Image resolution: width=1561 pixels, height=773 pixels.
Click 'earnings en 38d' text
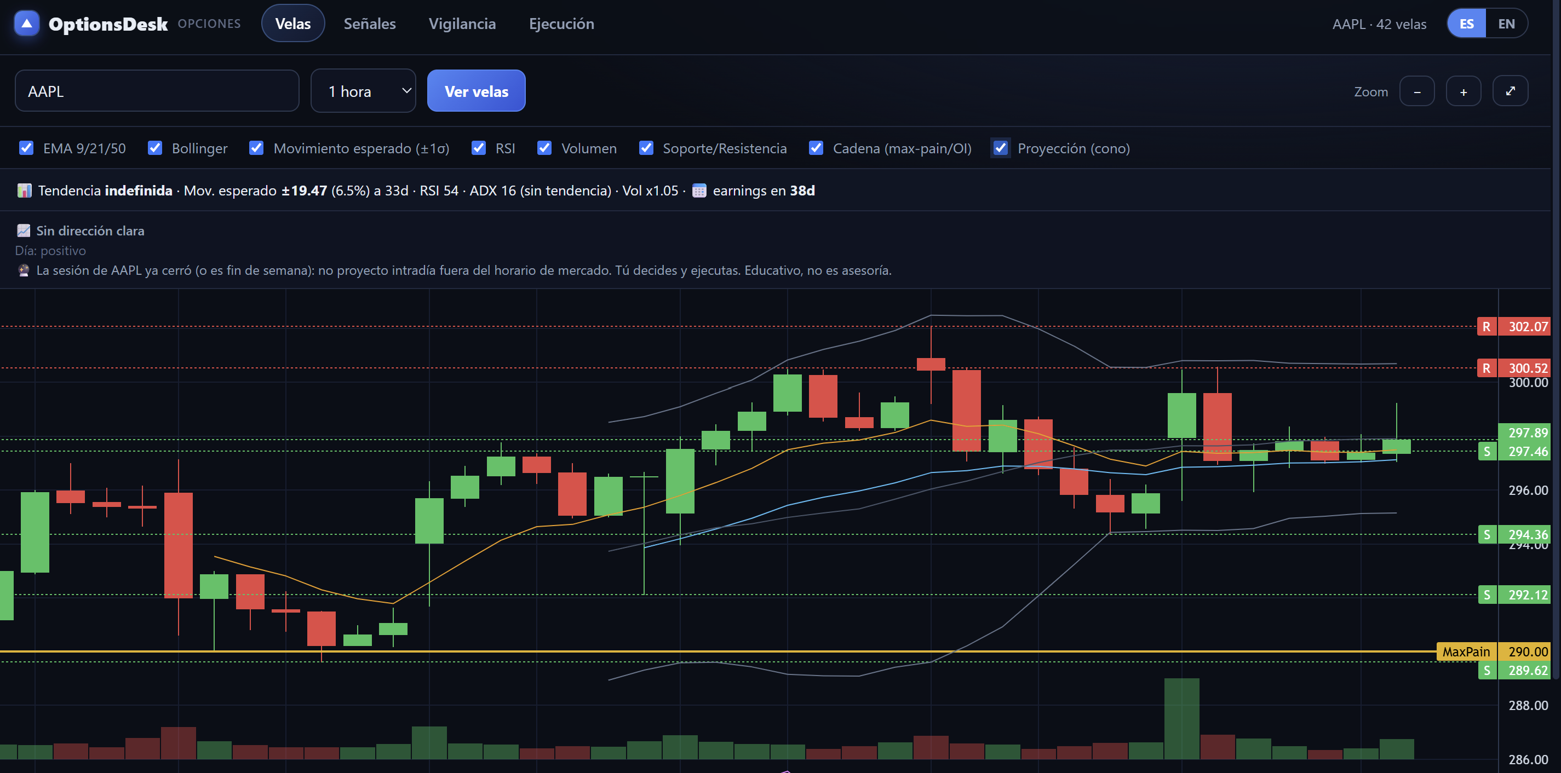764,191
